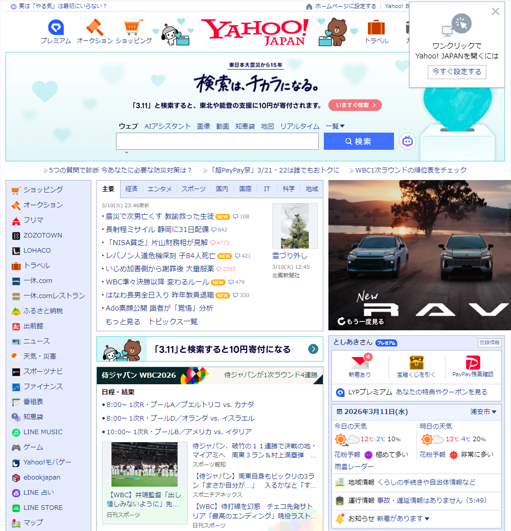Screen dimensions: 511x531
Task: Open LINE MUSIC in the sidebar
Action: [43, 432]
